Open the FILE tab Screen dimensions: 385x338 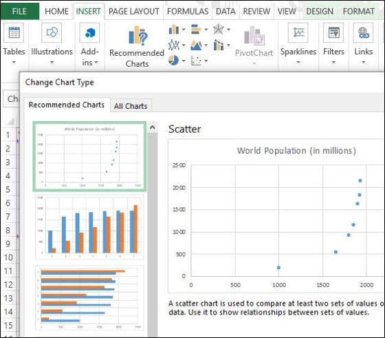(20, 11)
